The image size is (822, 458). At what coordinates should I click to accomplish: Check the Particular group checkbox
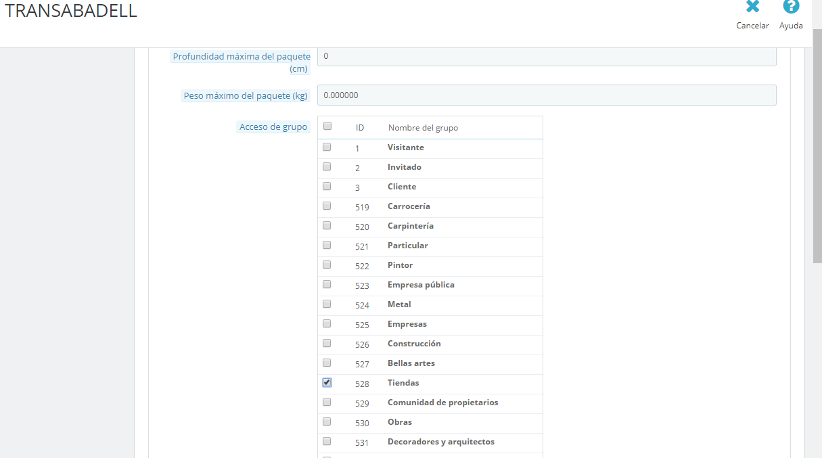(x=327, y=245)
